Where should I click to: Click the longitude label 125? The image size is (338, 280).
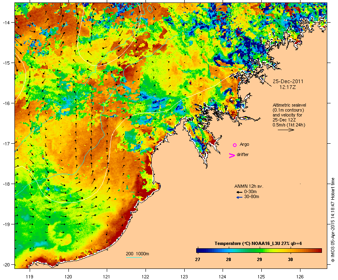click(261, 277)
